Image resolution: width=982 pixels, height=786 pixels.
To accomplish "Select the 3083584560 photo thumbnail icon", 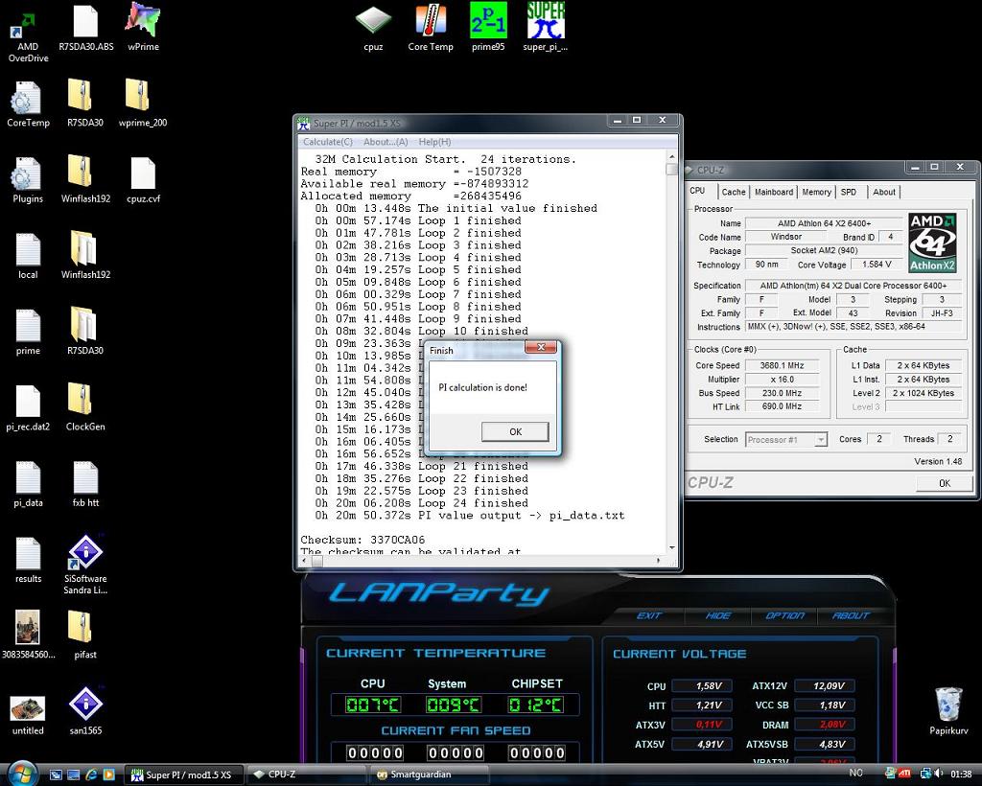I will pyautogui.click(x=28, y=635).
